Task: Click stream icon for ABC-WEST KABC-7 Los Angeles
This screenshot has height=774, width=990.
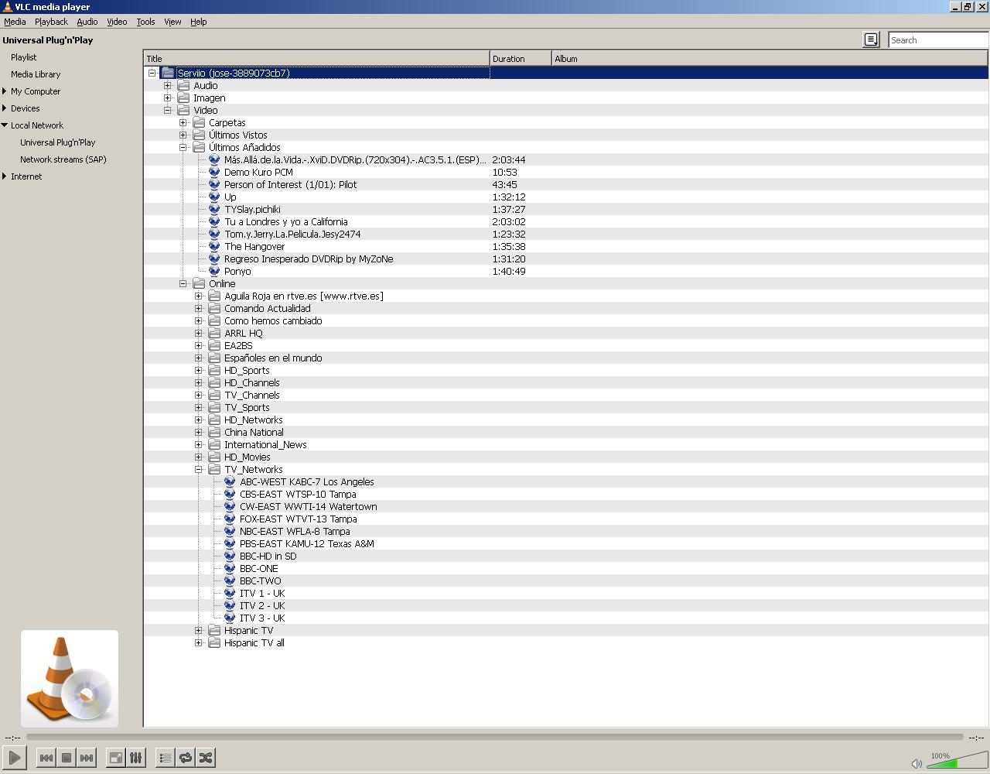Action: 230,481
